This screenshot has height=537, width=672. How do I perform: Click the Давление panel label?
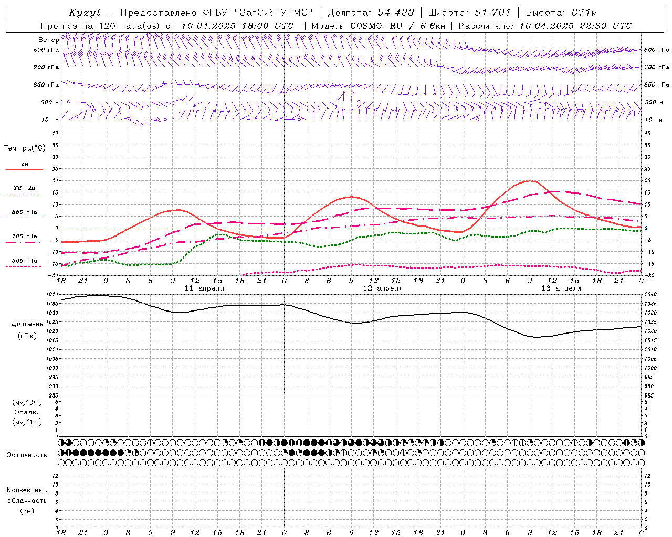(x=27, y=324)
